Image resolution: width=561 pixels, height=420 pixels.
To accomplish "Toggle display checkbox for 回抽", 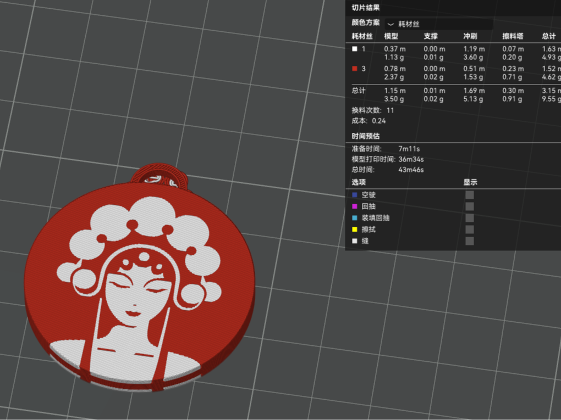I will (469, 206).
